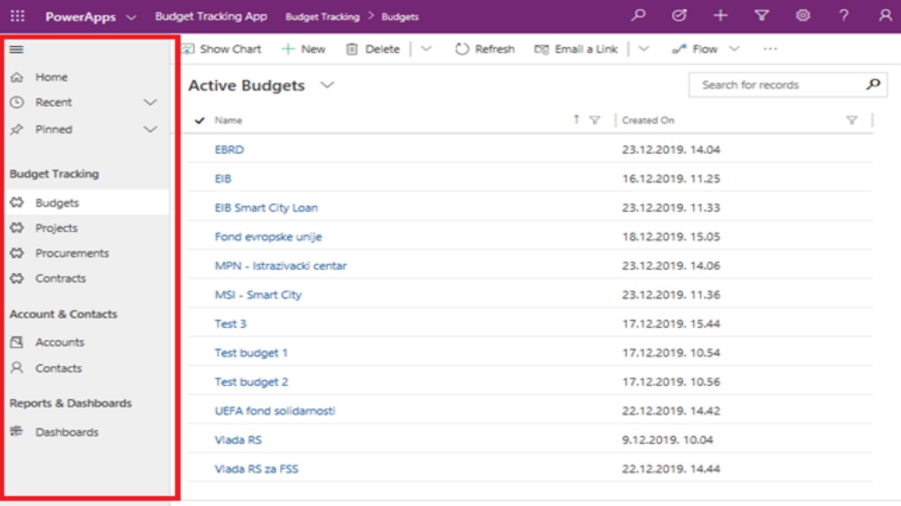Click the Refresh circular arrow icon
Screen dimensions: 901x506
point(462,49)
